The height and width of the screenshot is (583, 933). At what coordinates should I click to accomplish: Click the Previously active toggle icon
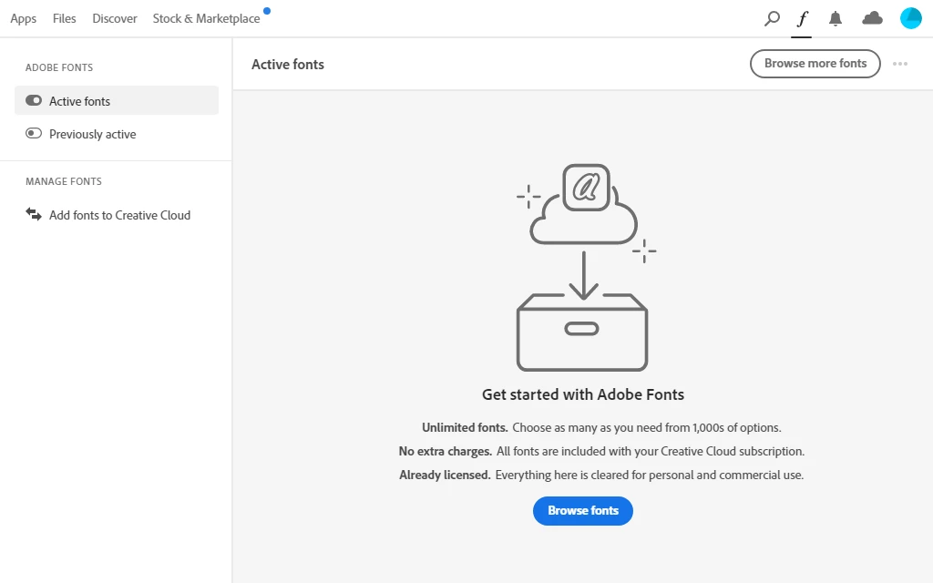click(x=34, y=133)
